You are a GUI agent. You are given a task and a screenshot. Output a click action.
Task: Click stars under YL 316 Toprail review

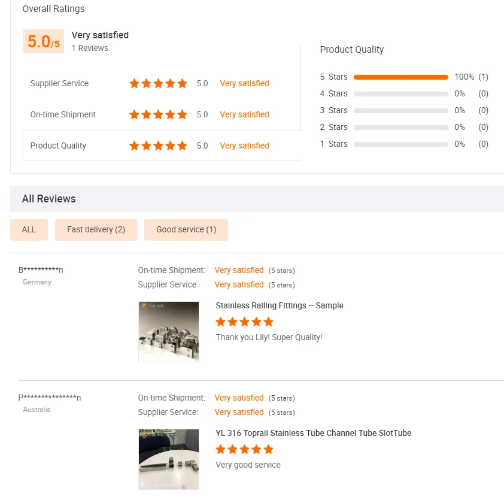pos(244,450)
